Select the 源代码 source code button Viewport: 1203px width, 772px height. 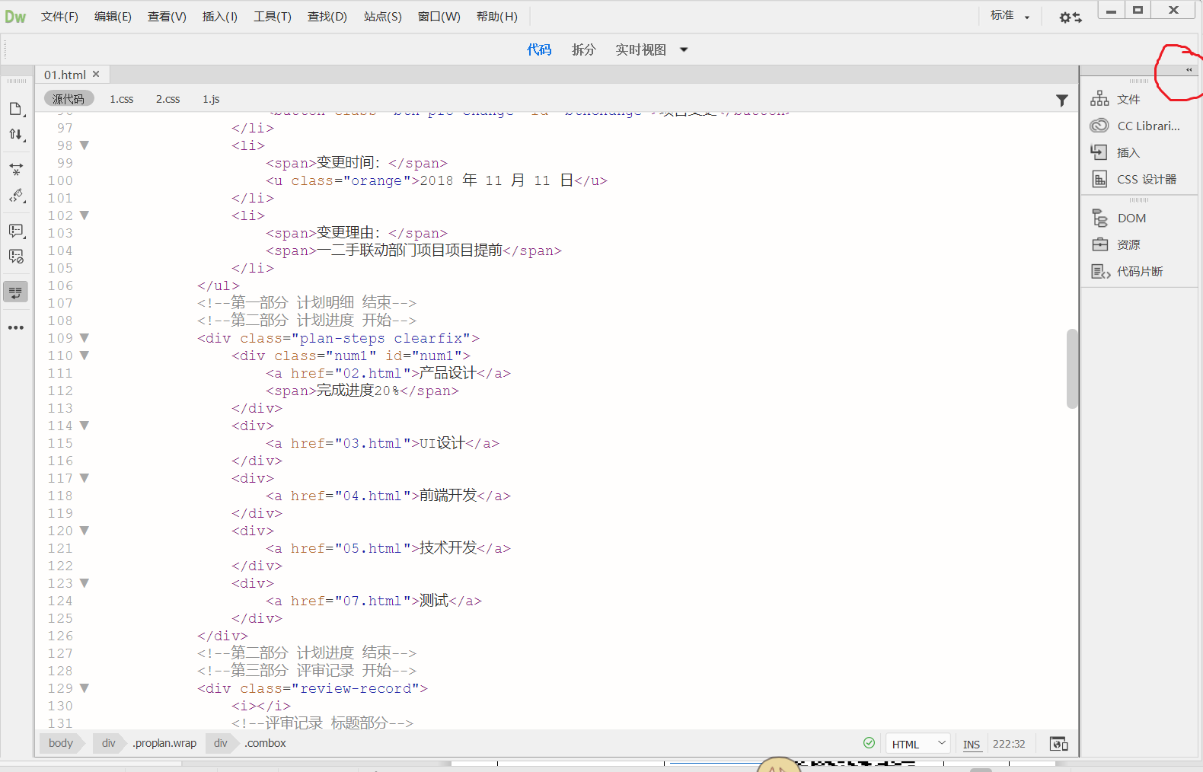click(x=69, y=99)
